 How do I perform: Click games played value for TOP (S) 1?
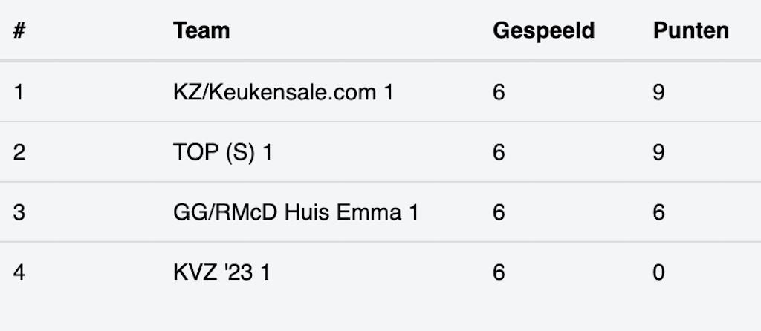(499, 153)
